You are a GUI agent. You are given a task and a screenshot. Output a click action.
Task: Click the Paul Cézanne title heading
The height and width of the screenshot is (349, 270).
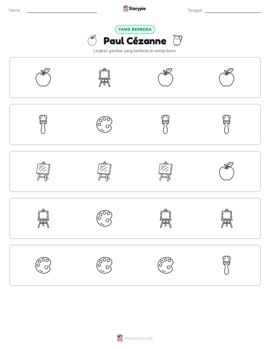pos(135,41)
